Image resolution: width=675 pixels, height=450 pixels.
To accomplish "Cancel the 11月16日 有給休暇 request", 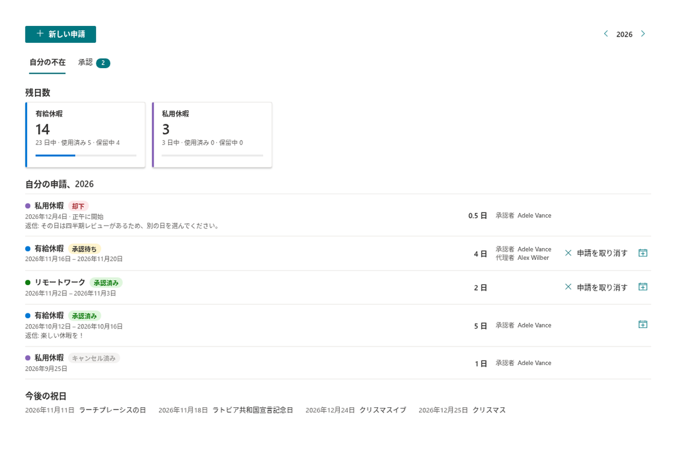I will point(596,253).
